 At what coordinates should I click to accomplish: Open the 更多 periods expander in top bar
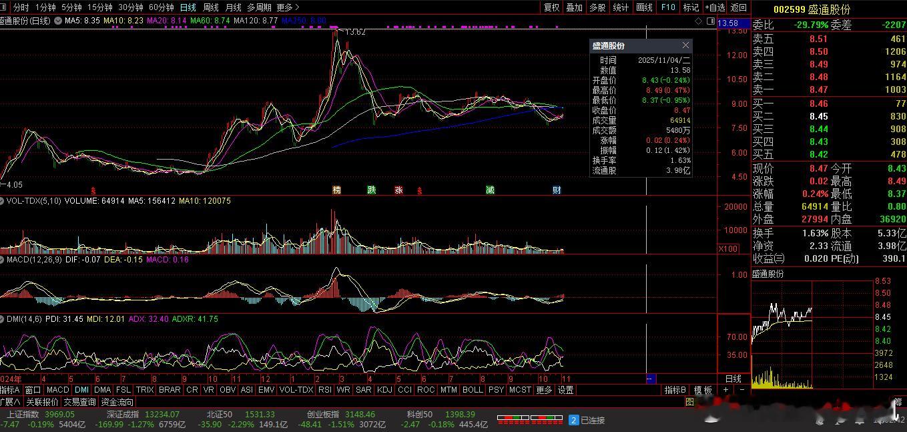click(286, 7)
